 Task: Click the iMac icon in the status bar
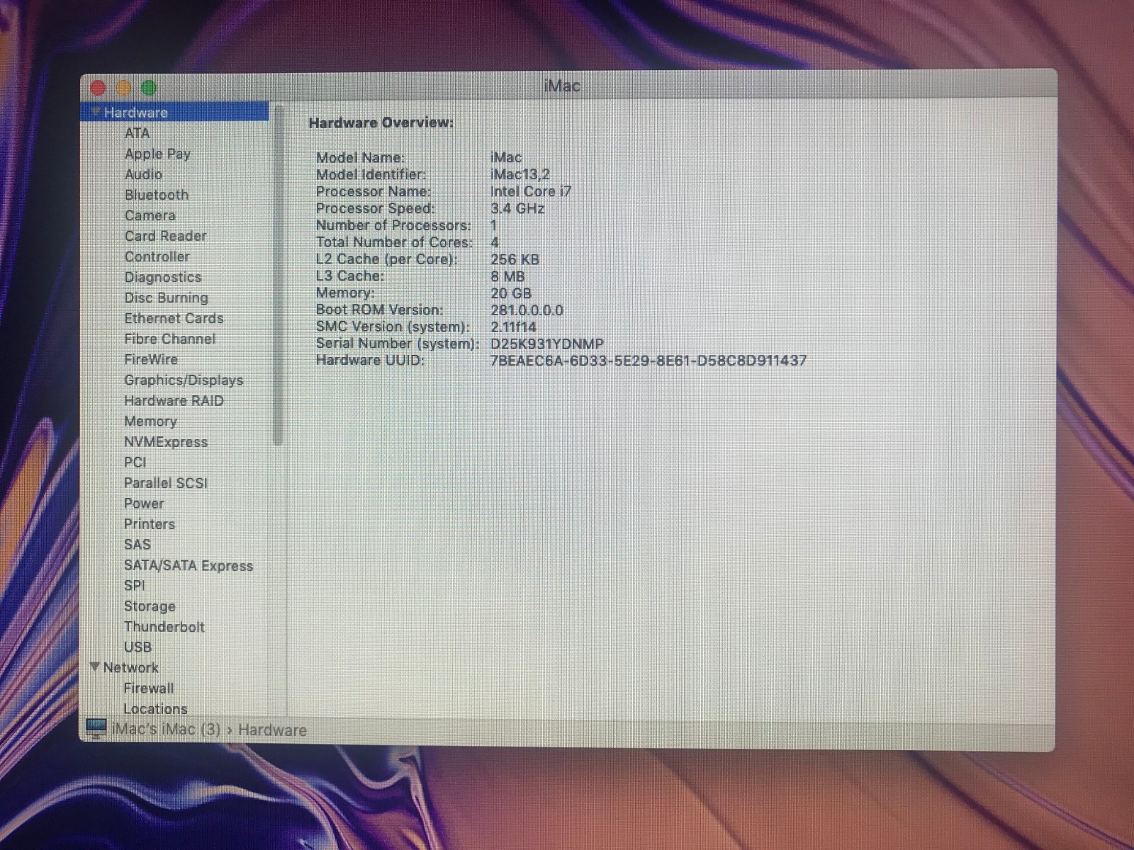(x=96, y=728)
